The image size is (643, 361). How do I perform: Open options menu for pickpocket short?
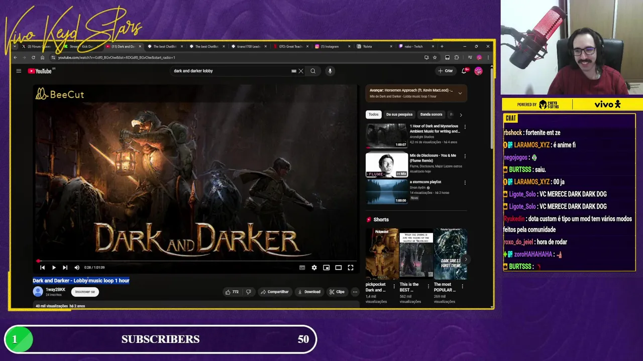394,286
